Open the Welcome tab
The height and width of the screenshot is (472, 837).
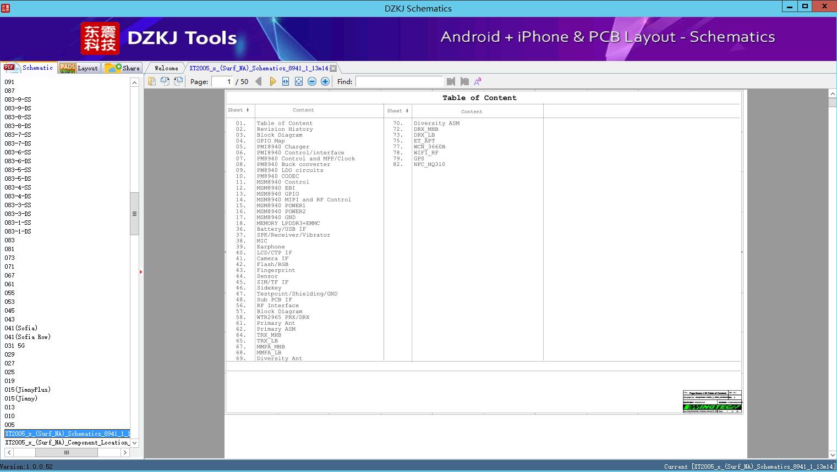point(166,68)
